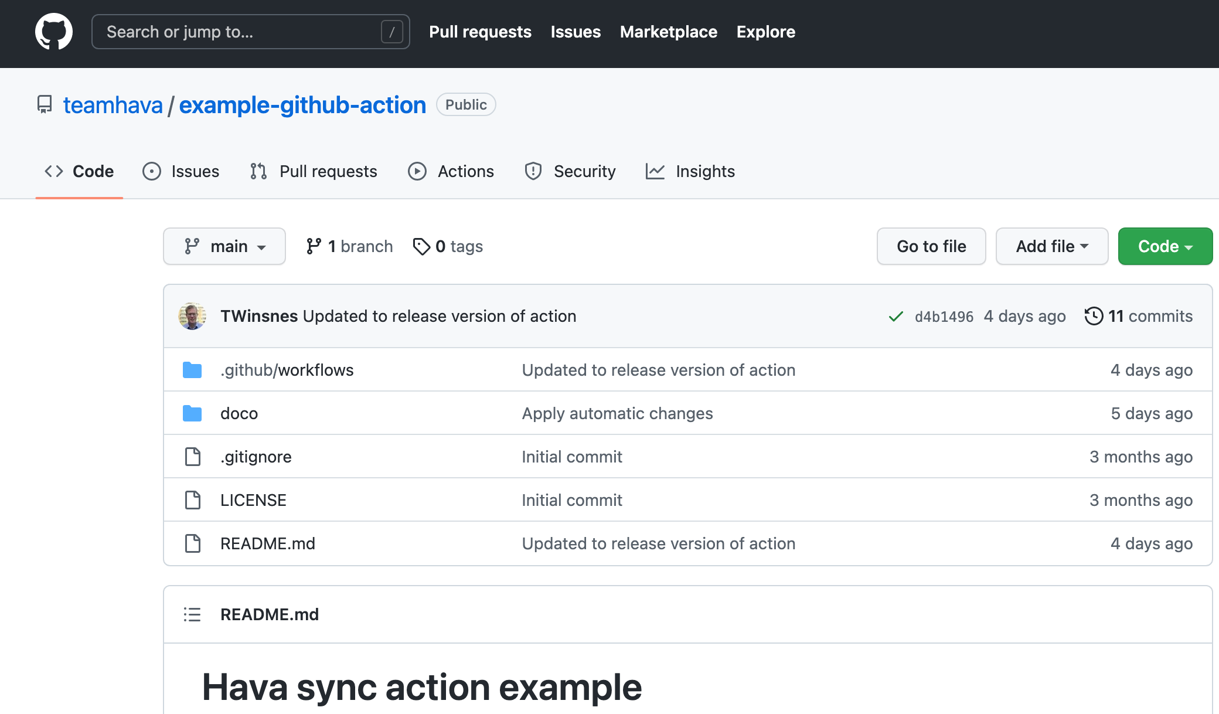The height and width of the screenshot is (714, 1219).
Task: Open the teamhava owner link
Action: click(x=113, y=105)
